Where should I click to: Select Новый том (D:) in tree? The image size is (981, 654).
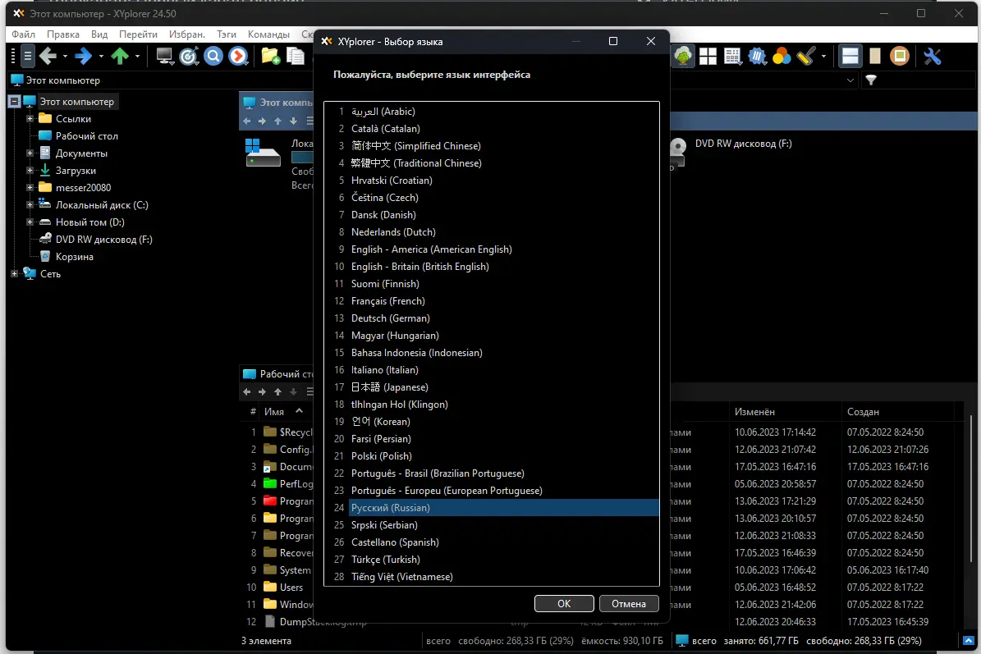pos(90,222)
